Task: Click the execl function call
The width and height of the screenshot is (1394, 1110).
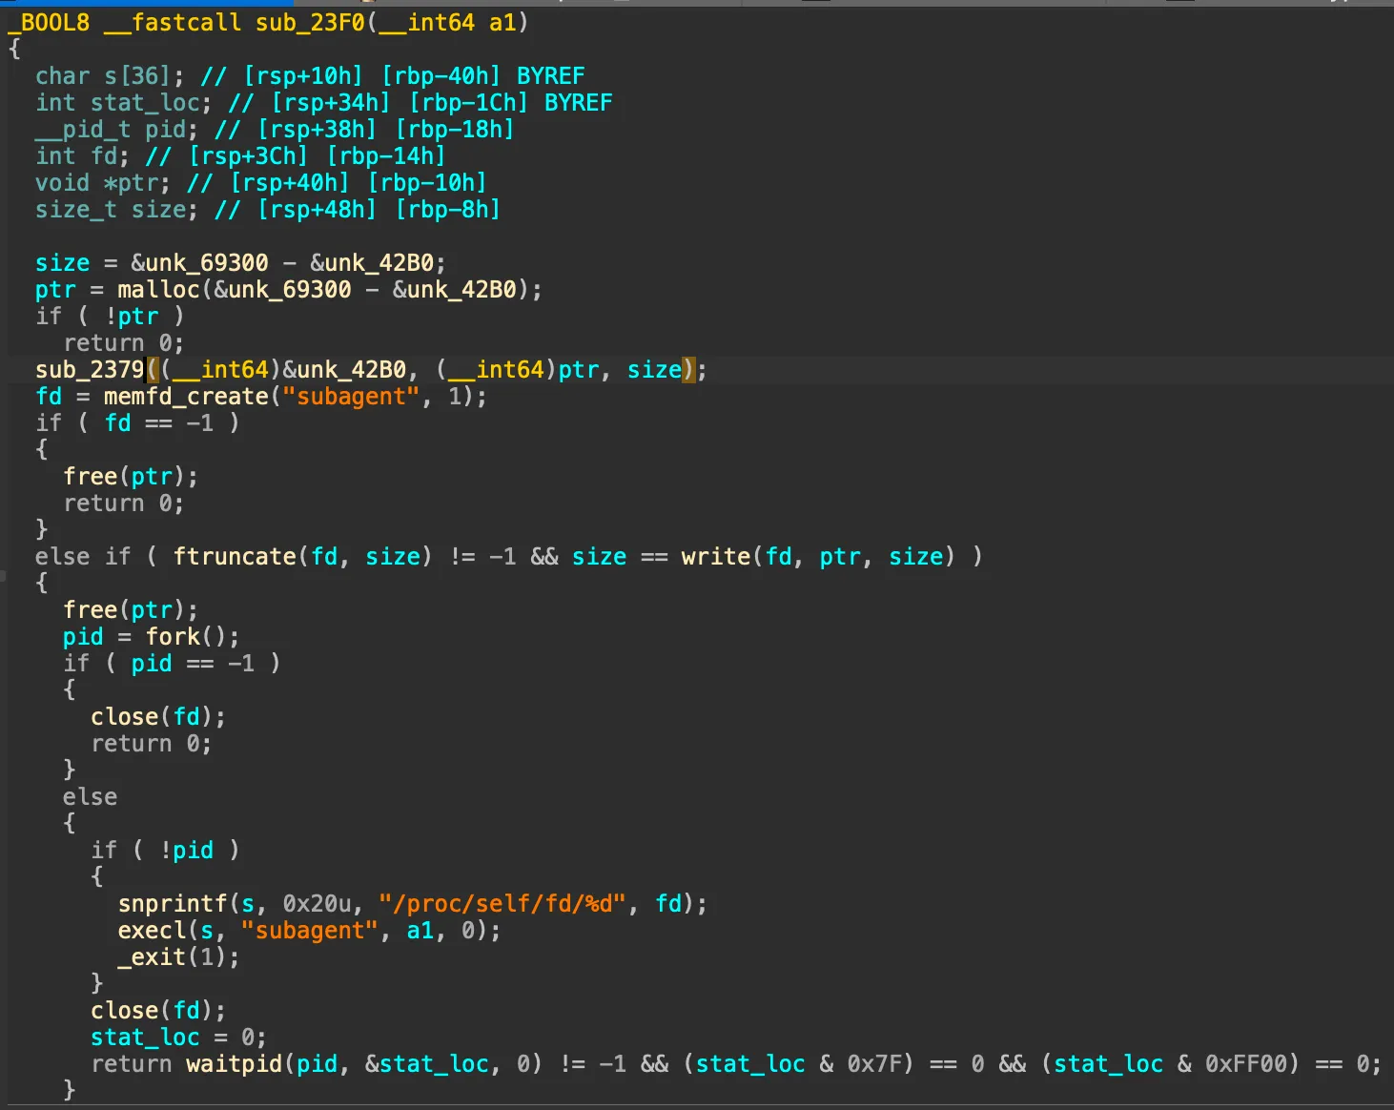Action: 152,930
